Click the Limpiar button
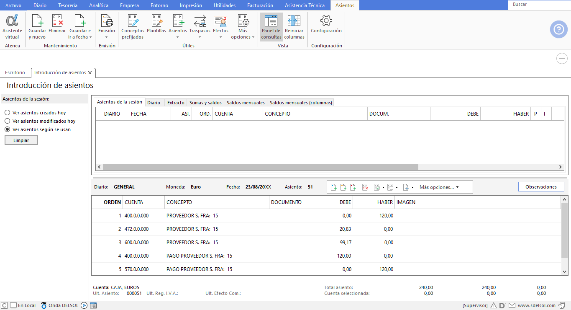571x310 pixels. click(21, 140)
